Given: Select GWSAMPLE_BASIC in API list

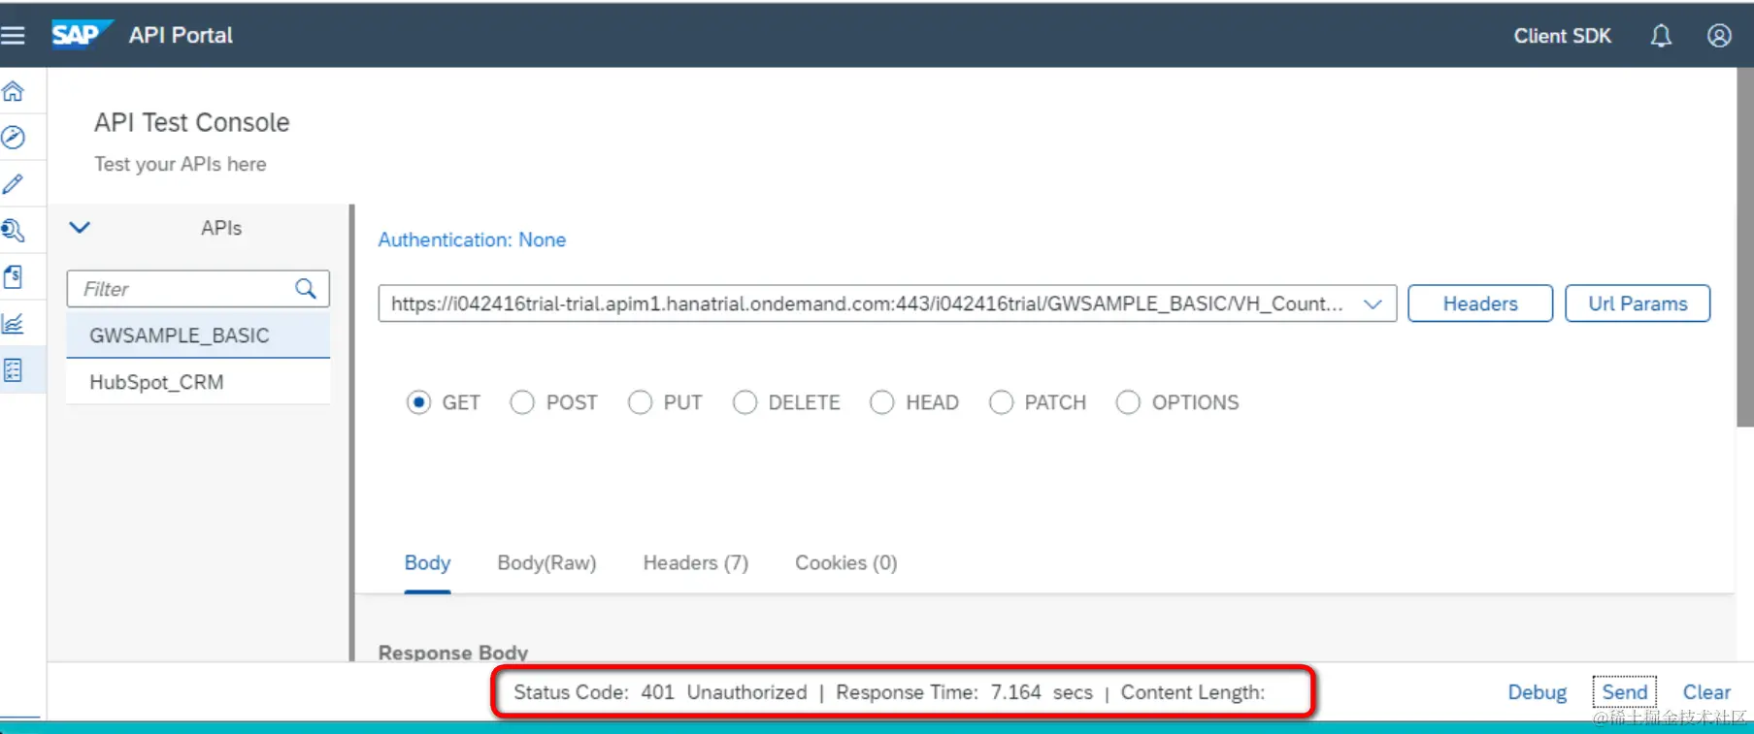Looking at the screenshot, I should (x=198, y=335).
